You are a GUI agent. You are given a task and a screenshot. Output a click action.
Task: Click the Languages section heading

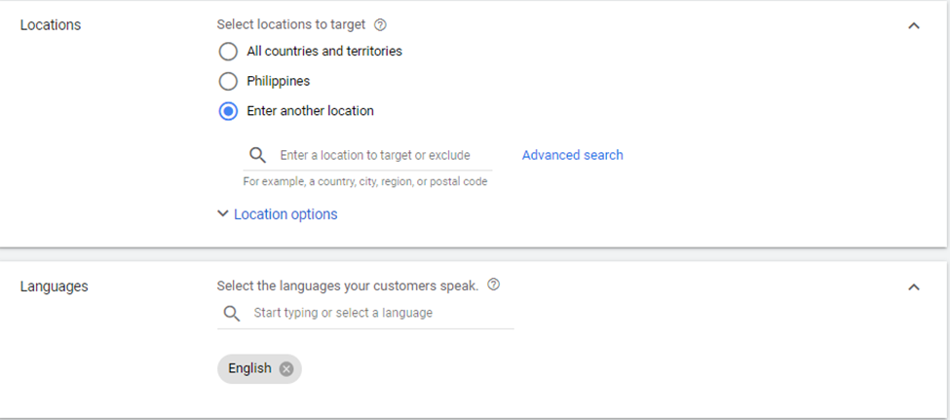(x=54, y=286)
